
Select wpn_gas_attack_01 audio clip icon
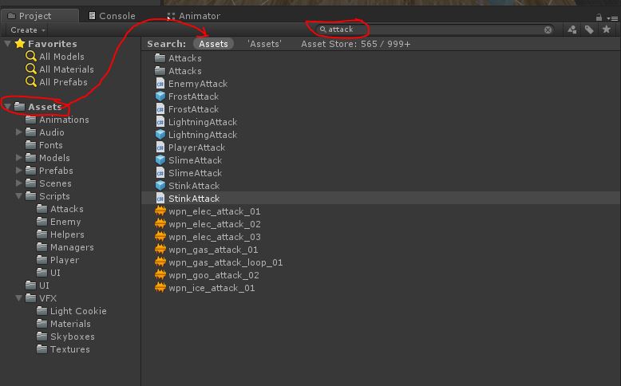tap(160, 250)
